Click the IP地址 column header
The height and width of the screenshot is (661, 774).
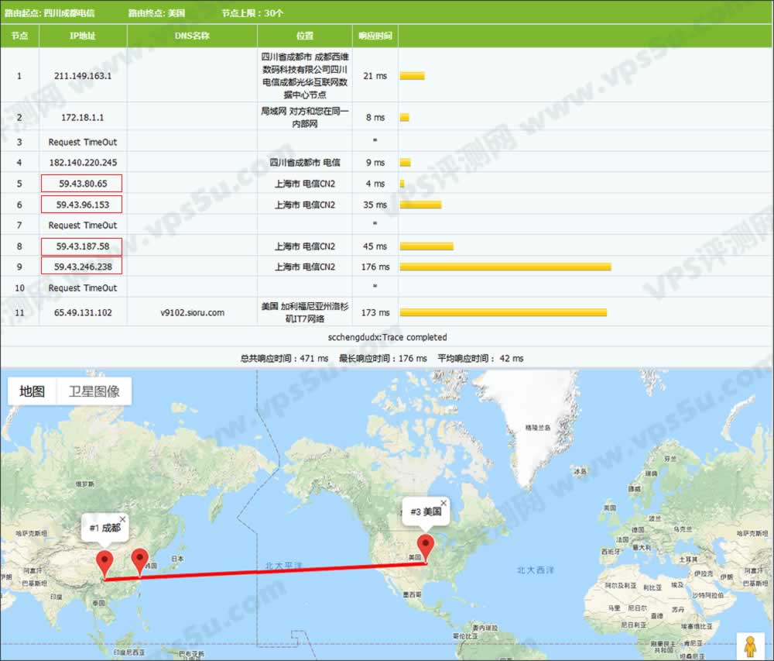tap(83, 36)
